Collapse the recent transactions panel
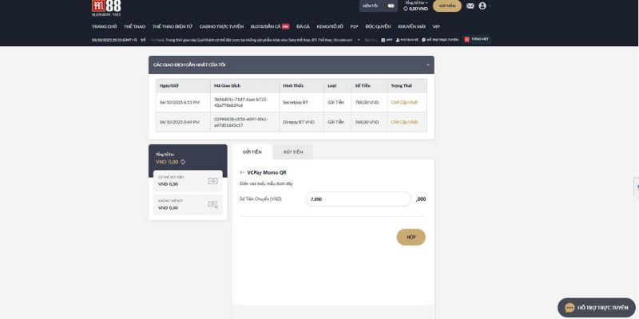This screenshot has height=319, width=639. coord(428,65)
